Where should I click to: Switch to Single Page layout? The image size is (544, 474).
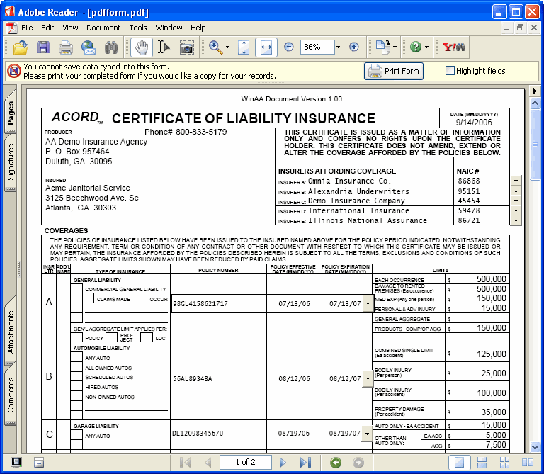pos(459,462)
